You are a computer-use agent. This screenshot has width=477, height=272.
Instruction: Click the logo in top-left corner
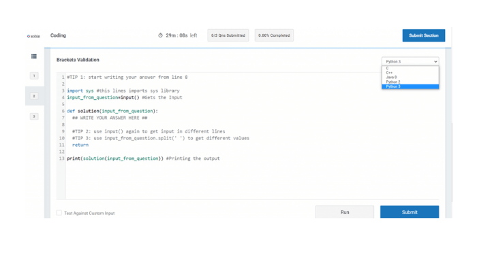point(33,36)
